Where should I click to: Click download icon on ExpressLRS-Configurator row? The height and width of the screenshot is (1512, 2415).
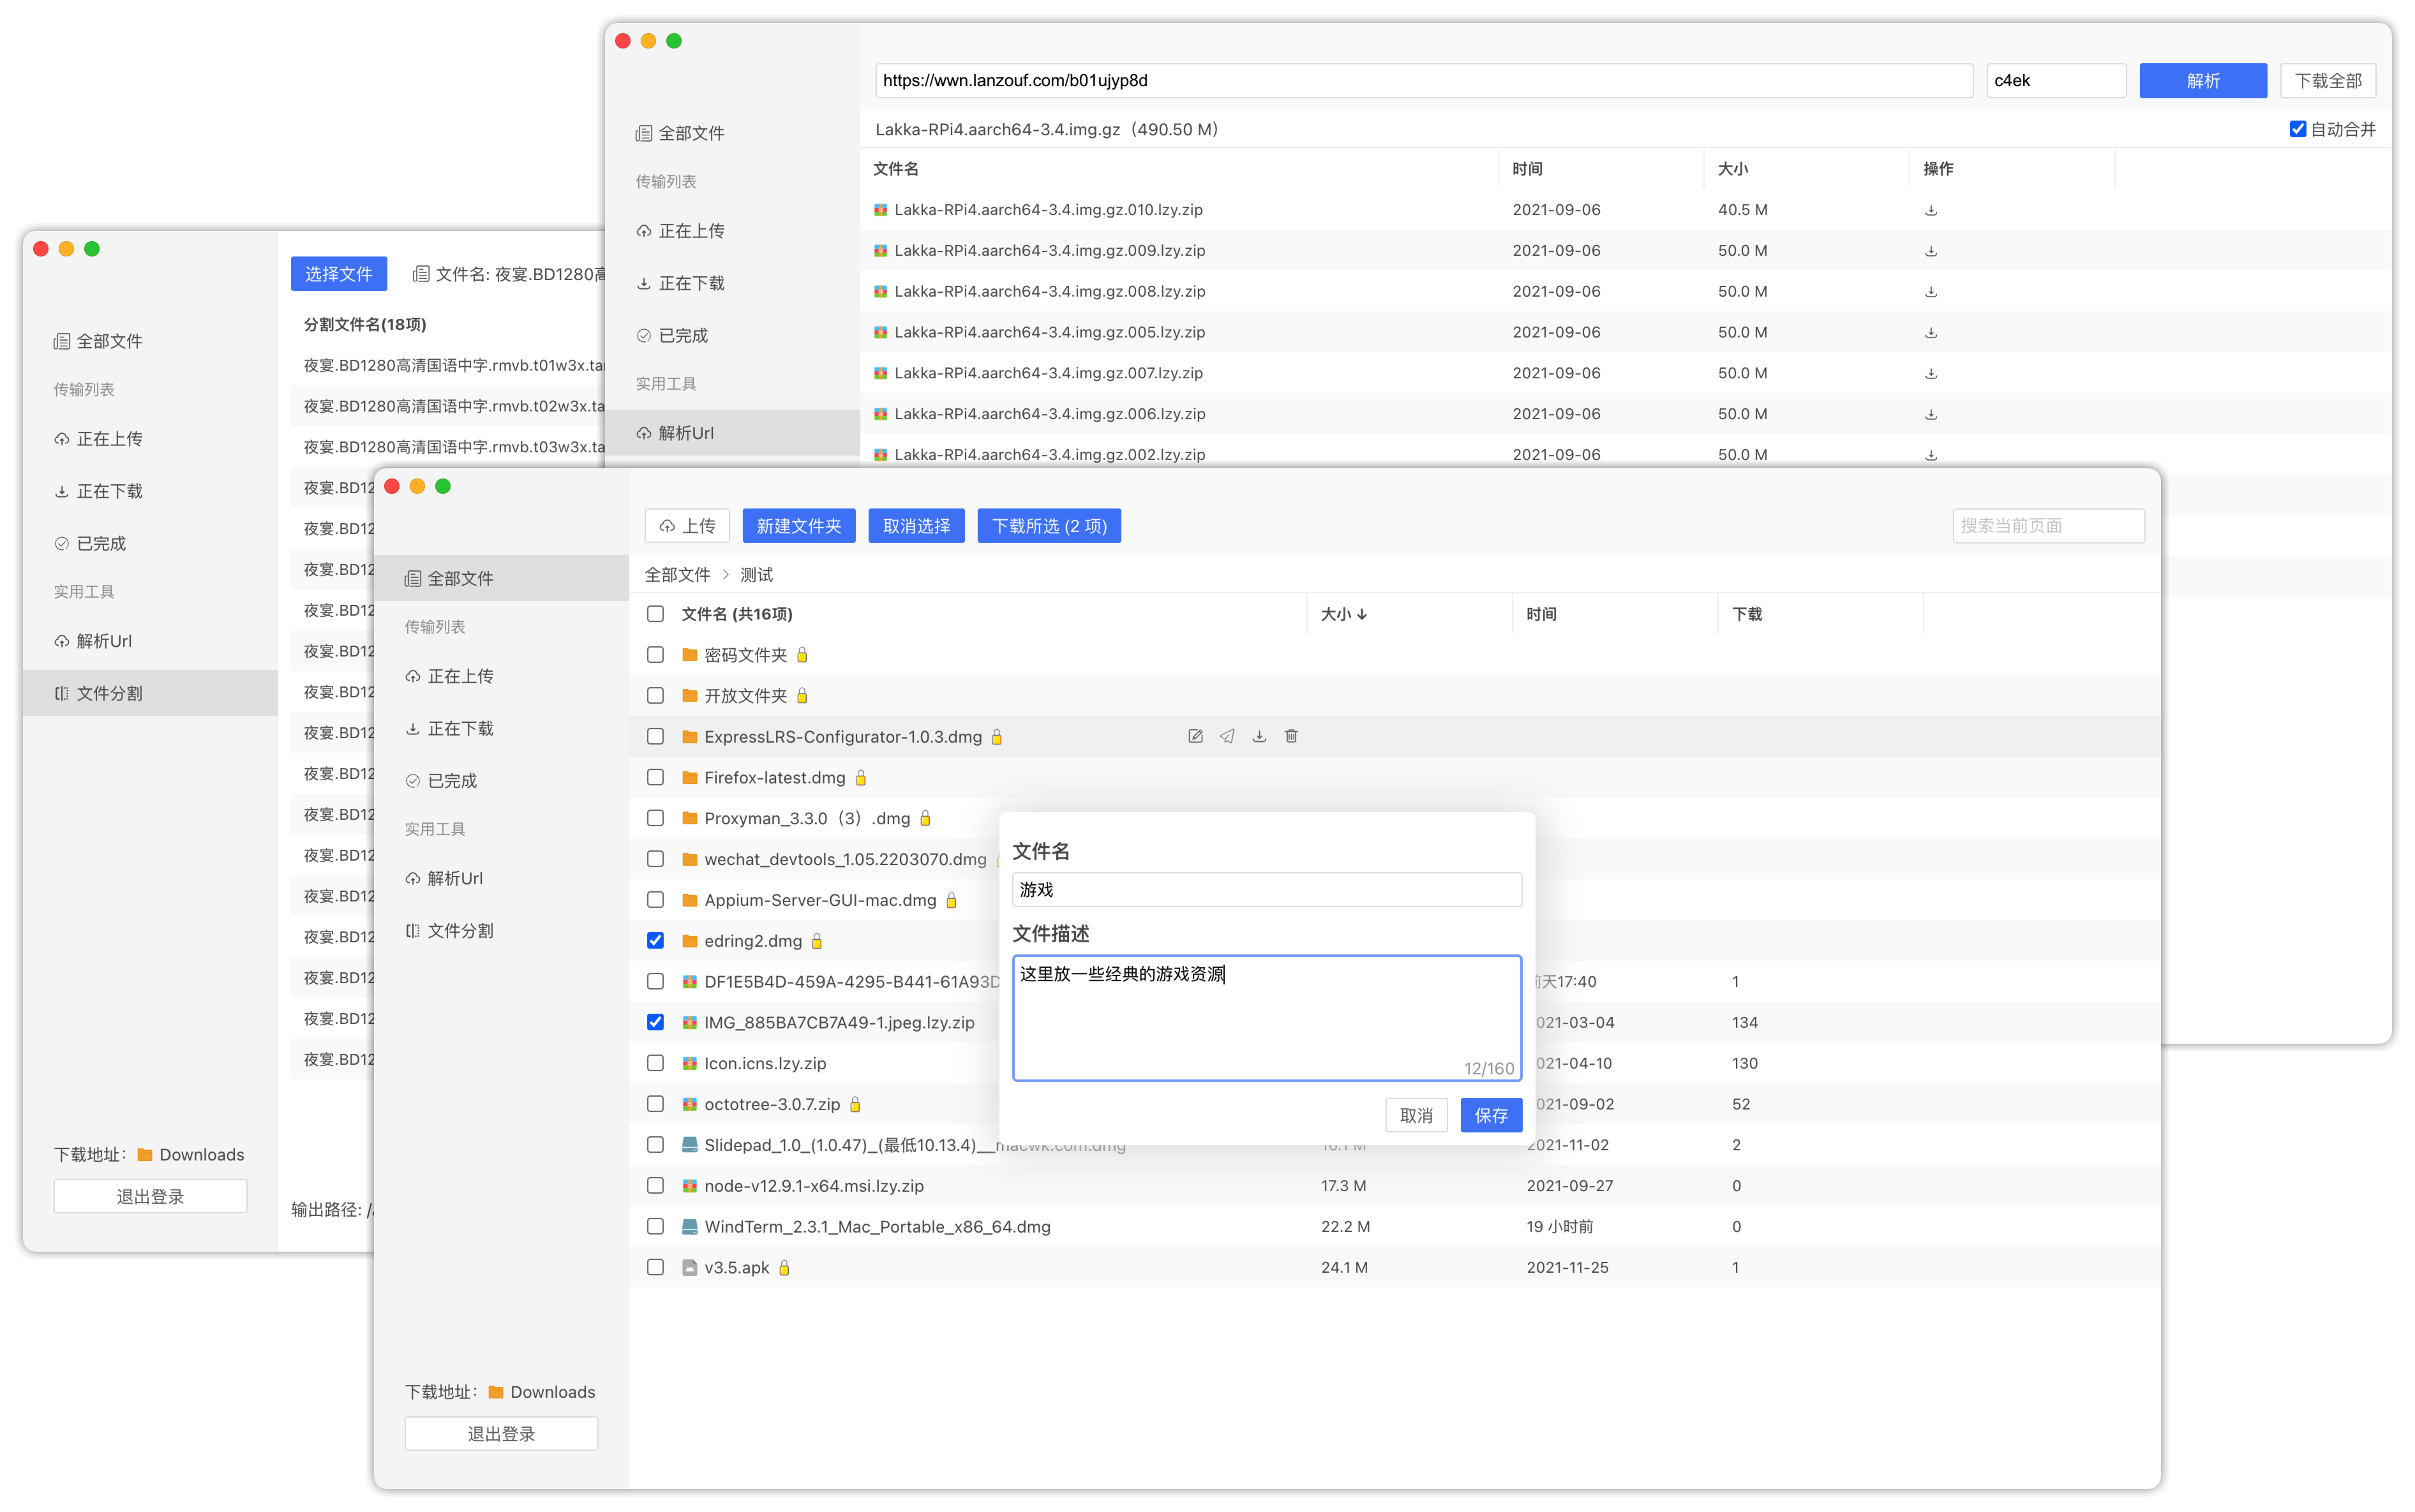pos(1260,736)
